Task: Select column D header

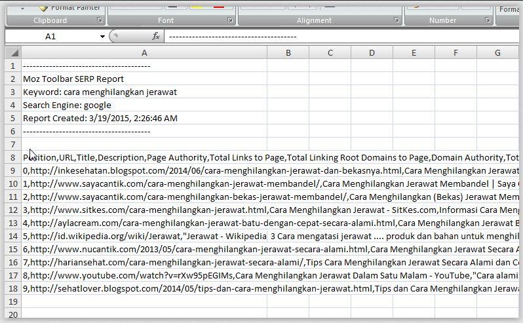Action: [x=372, y=53]
